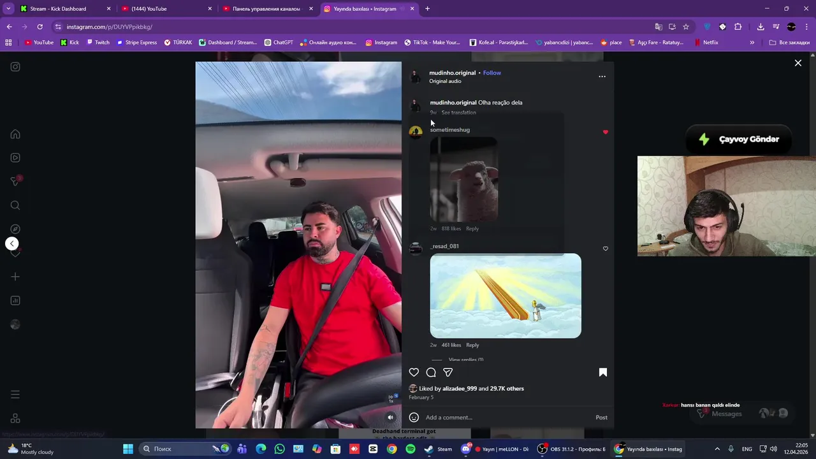Reload the Instagram page
Screen dimensions: 816x459
click(40, 27)
